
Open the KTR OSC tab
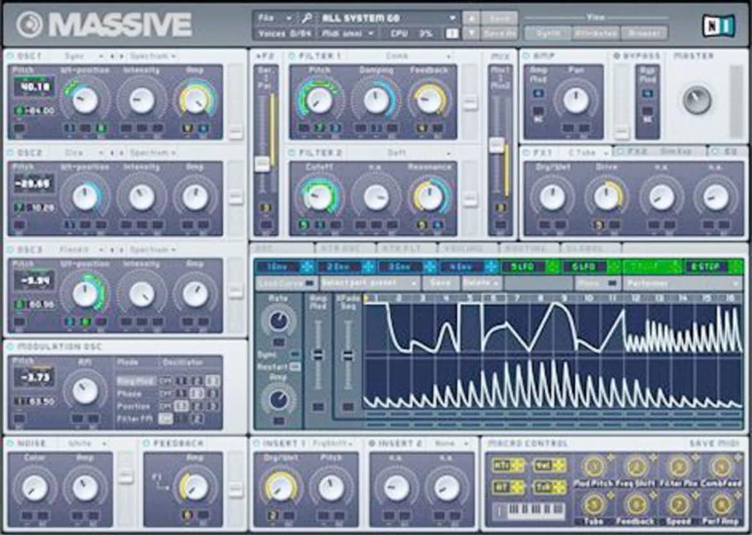tap(345, 249)
